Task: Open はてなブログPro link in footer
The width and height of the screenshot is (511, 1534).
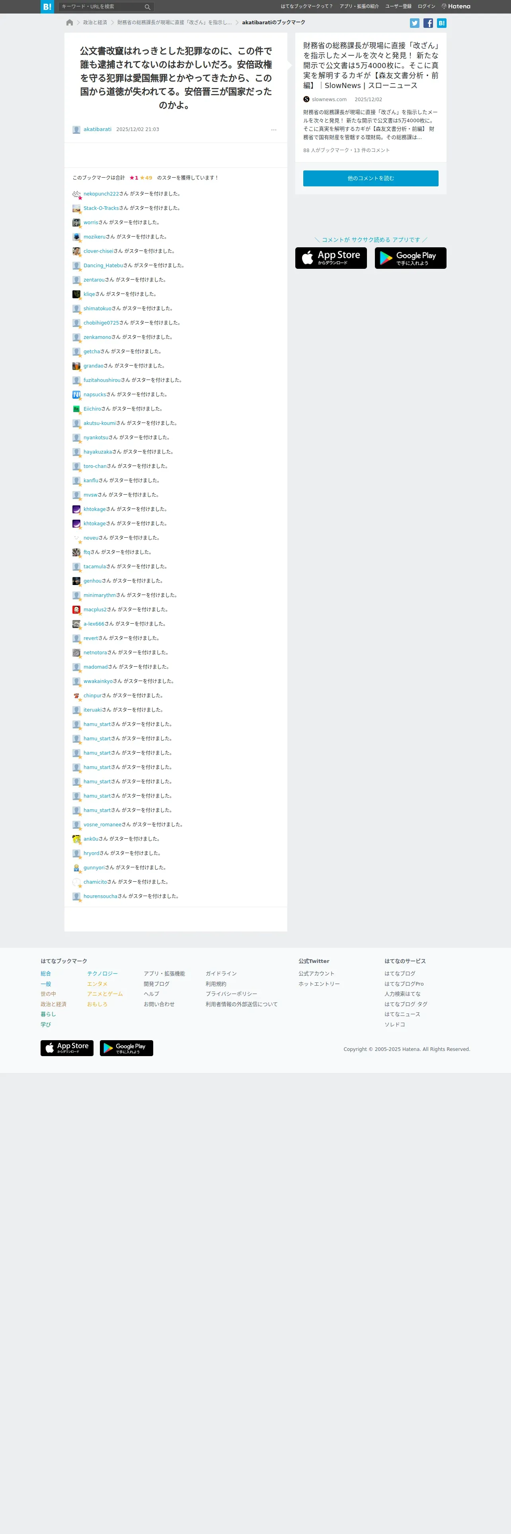Action: click(404, 984)
